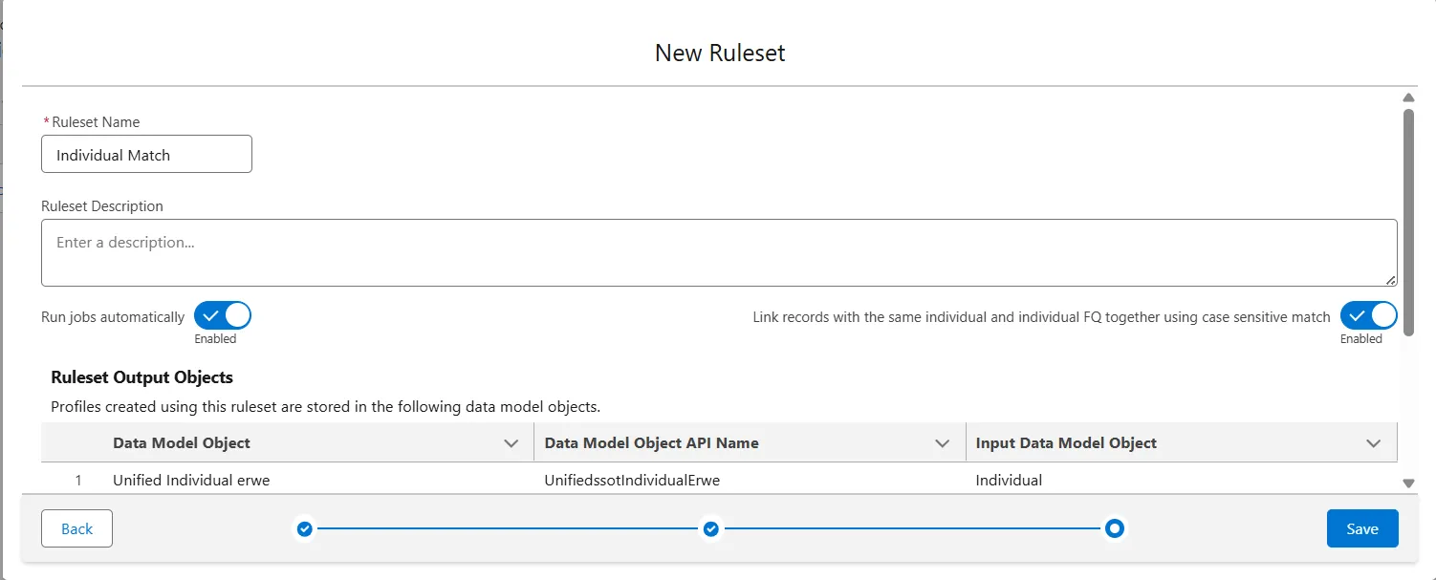This screenshot has height=580, width=1436.
Task: Click the UnifiedssotIndividualErwe API name cell
Action: 631,480
